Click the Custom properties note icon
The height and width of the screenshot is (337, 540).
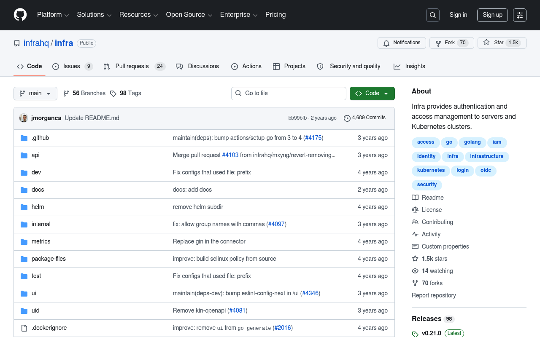coord(415,246)
